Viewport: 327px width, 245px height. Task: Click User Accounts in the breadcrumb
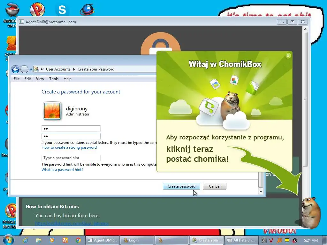click(x=58, y=69)
